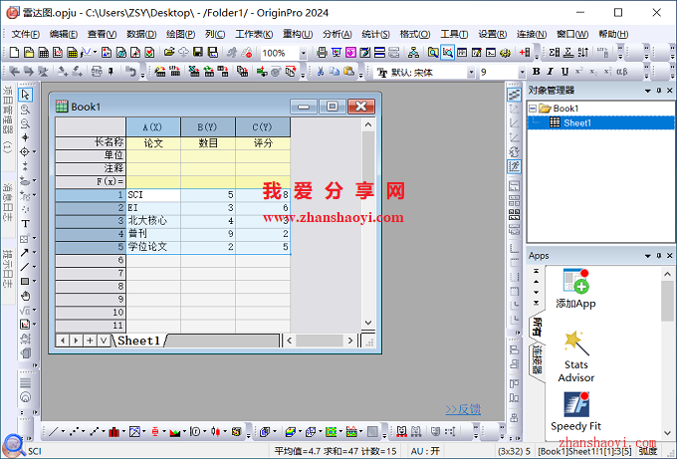Open the Object Manager panel dropdown arrow
677x459 pixels.
point(648,91)
